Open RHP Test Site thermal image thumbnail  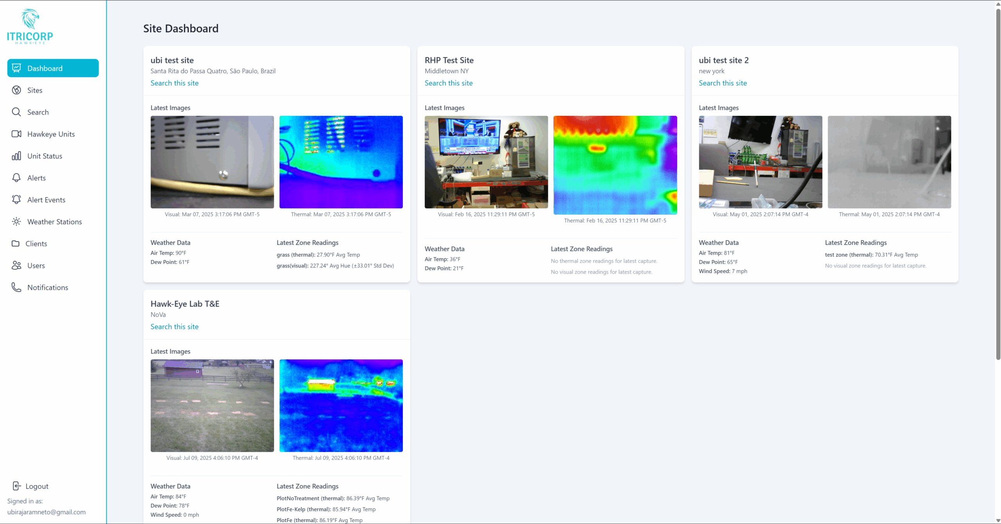click(x=615, y=165)
